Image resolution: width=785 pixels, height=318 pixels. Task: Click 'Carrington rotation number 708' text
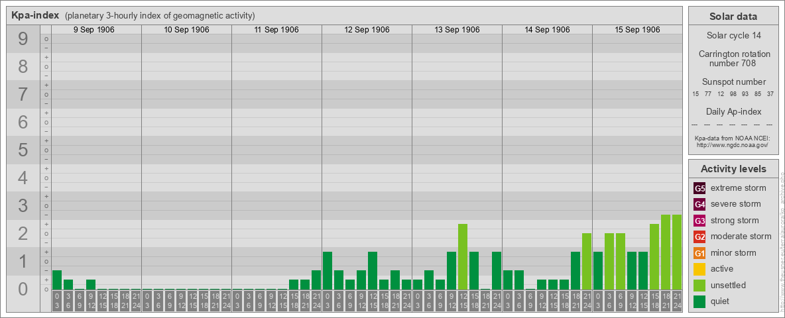pos(733,58)
